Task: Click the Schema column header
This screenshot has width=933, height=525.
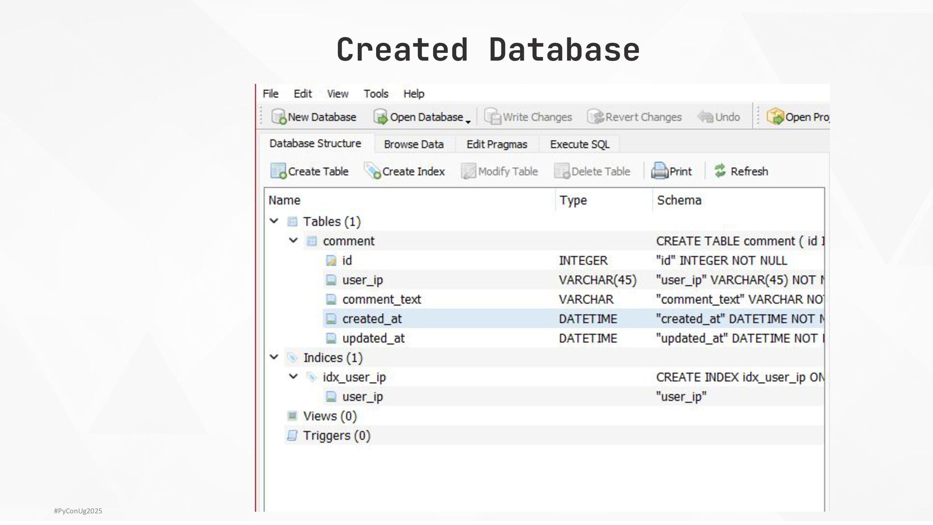Action: point(738,200)
